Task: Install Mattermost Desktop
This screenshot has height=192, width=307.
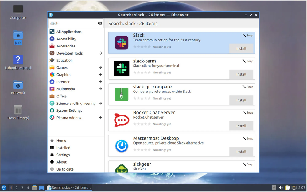Action: coord(241,152)
